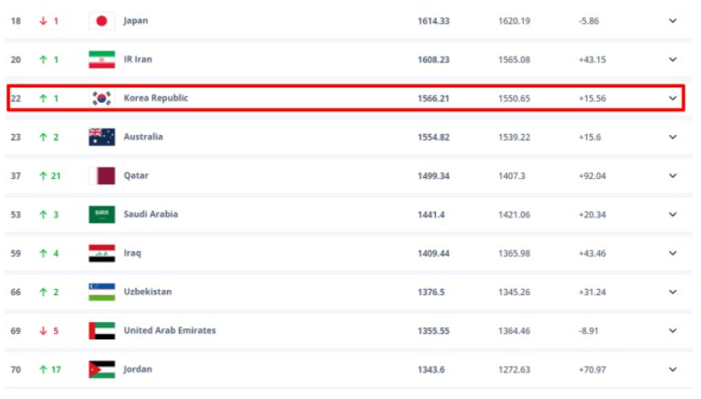Expand the Jordan row chevron
This screenshot has height=399, width=701.
click(x=673, y=370)
